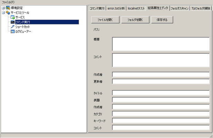
Task: Open the ファイル(F) menu
Action: (8, 2)
